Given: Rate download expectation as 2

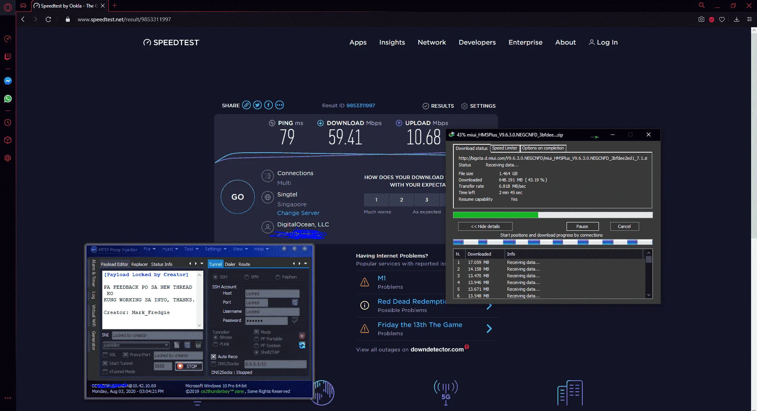Looking at the screenshot, I should point(402,200).
